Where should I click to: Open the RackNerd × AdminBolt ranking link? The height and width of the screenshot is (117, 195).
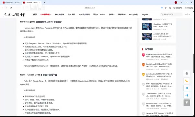(159, 56)
